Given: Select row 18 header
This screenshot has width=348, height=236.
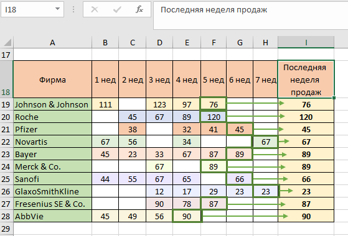Looking at the screenshot, I should click(x=6, y=79).
